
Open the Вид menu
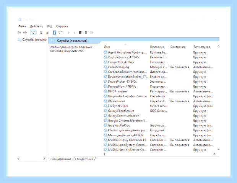pos(49,26)
